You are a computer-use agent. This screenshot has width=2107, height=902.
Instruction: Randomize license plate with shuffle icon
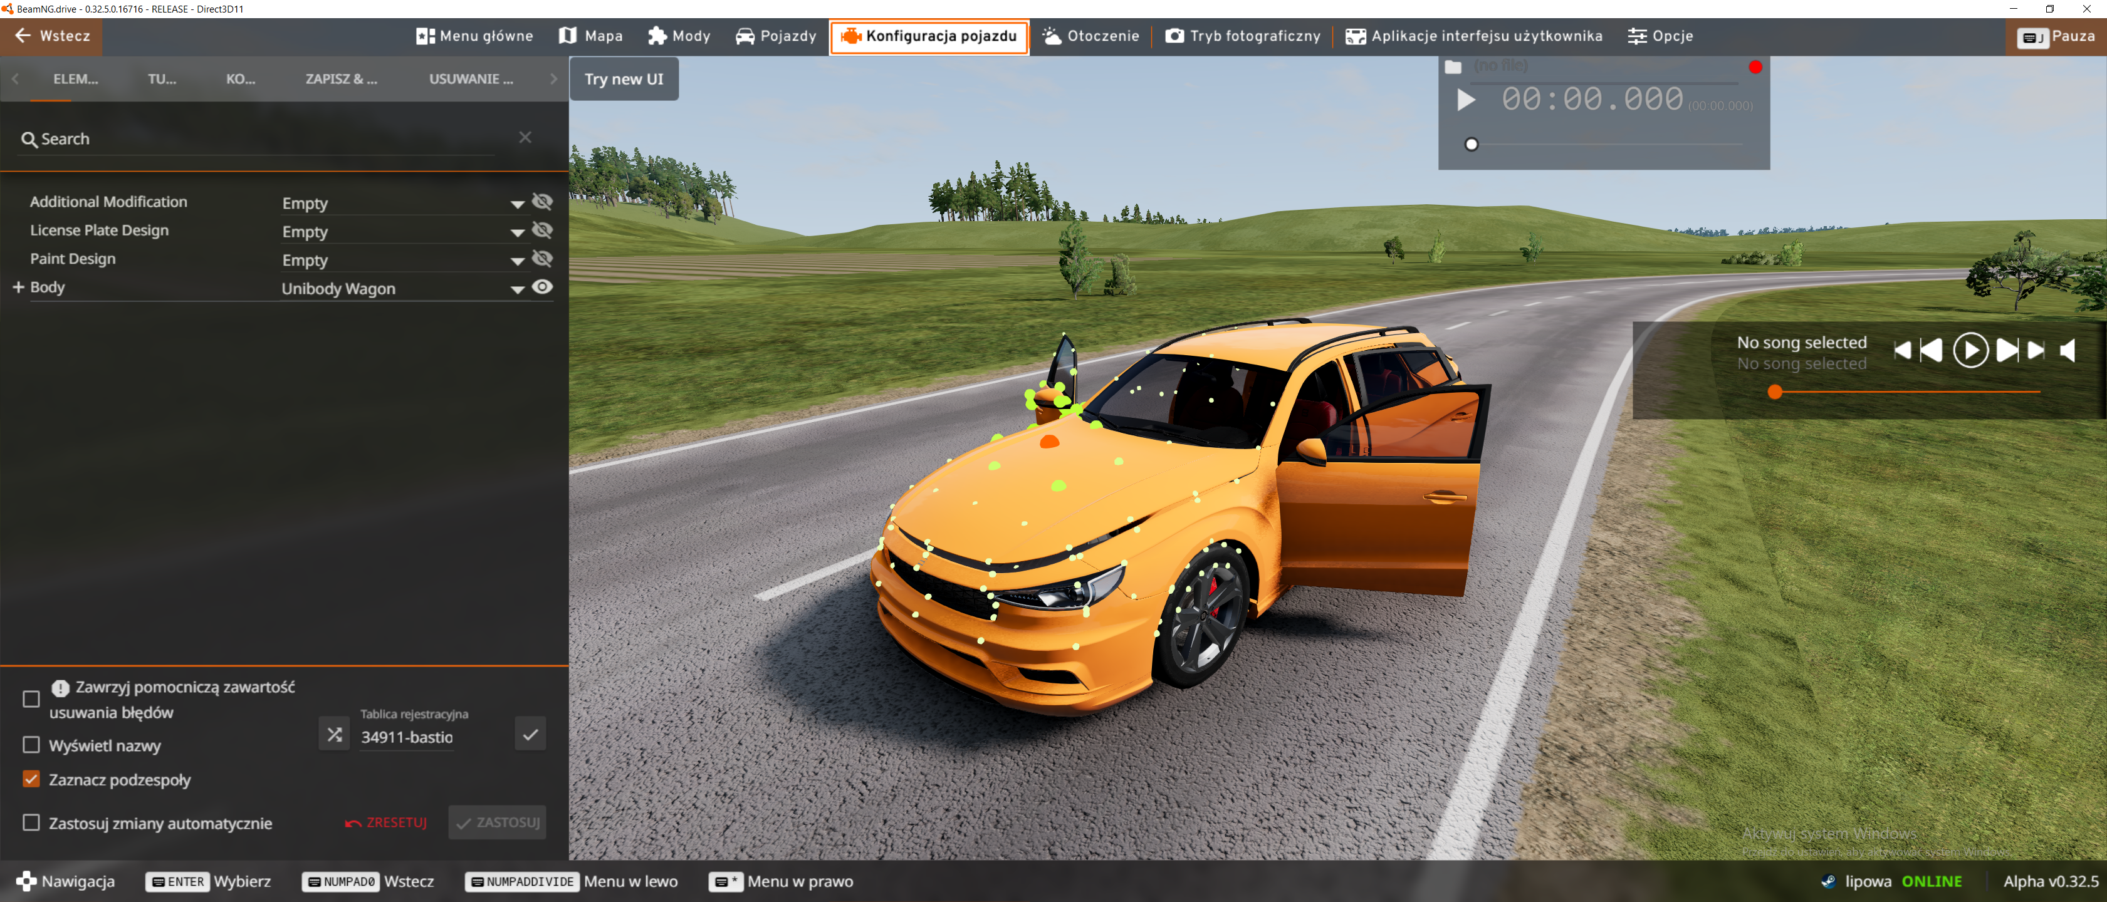tap(333, 734)
